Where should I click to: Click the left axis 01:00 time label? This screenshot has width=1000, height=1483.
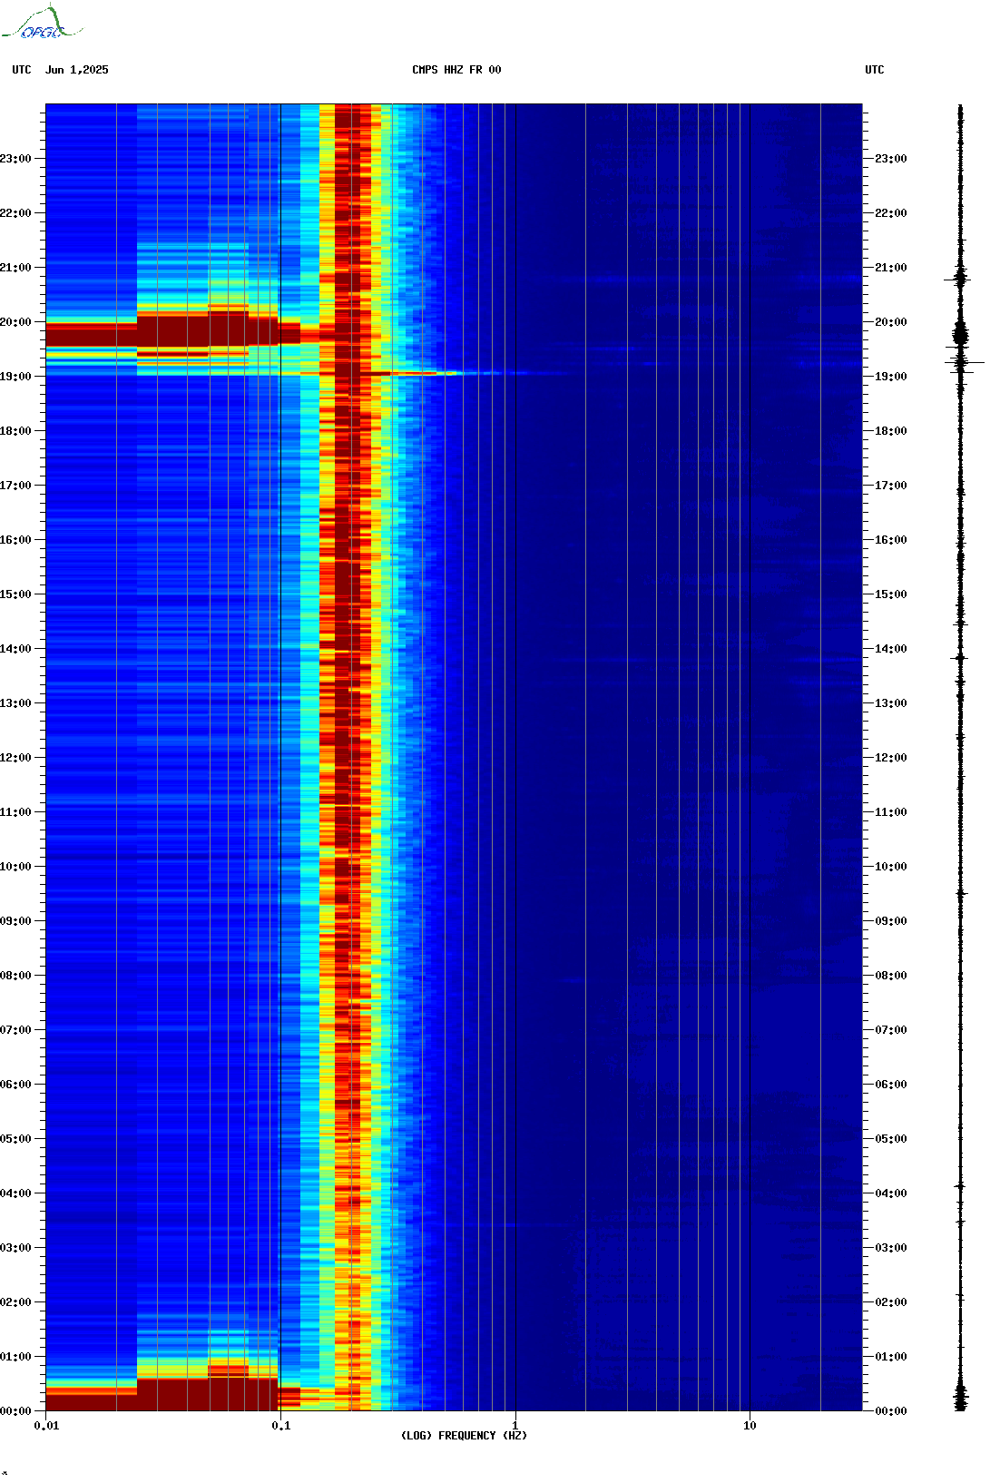coord(15,1357)
